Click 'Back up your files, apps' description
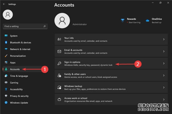 coord(95,89)
